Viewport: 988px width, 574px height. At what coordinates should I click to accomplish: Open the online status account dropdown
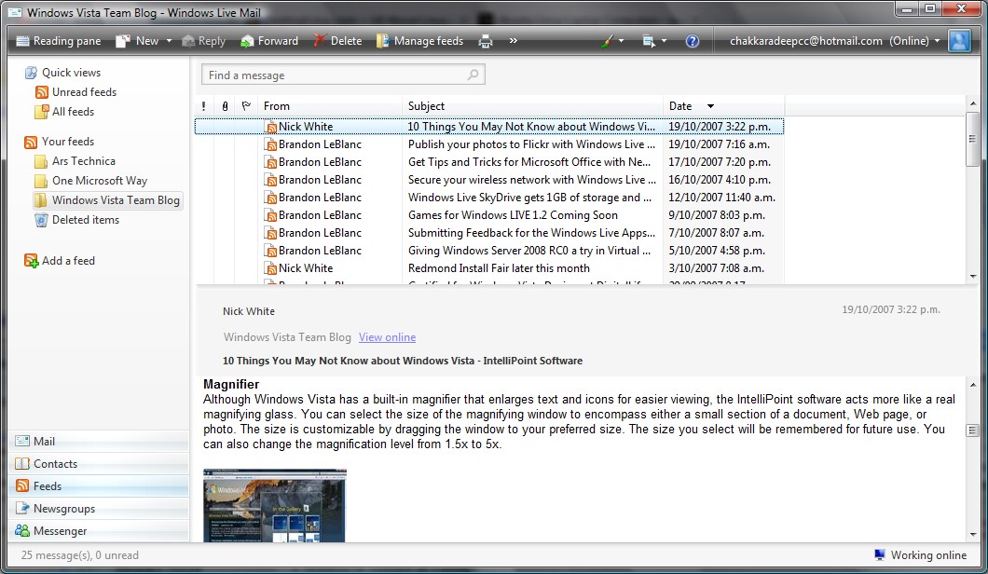[937, 41]
